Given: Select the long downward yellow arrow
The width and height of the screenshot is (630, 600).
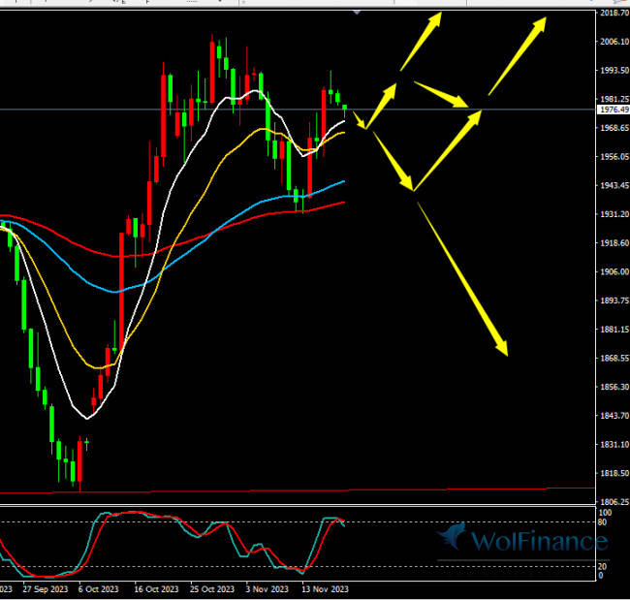Looking at the screenshot, I should pos(462,273).
